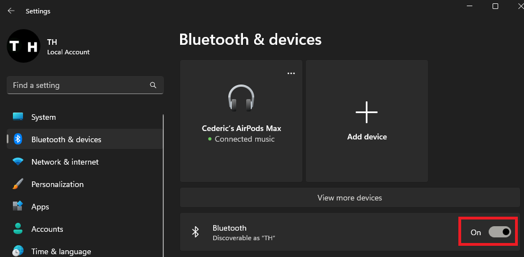Select Bluetooth & devices in the sidebar

(x=66, y=139)
